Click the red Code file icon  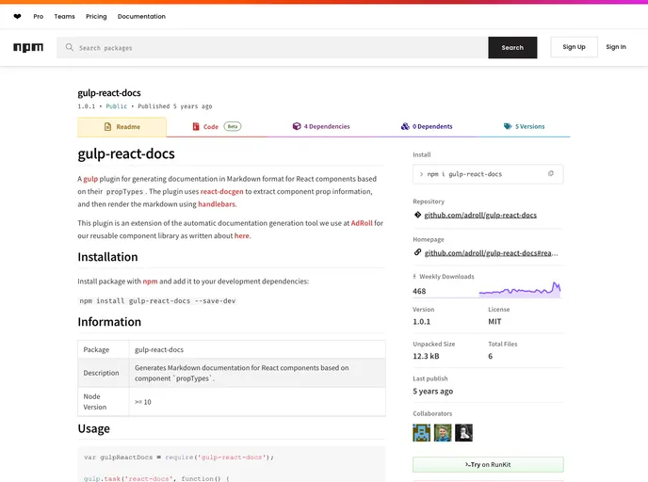pyautogui.click(x=196, y=127)
